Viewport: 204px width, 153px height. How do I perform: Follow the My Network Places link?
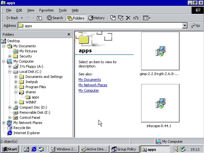(93, 85)
